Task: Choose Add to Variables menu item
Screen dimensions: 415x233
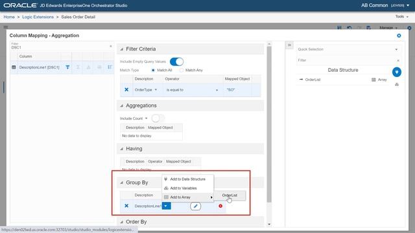Action: (x=187, y=188)
